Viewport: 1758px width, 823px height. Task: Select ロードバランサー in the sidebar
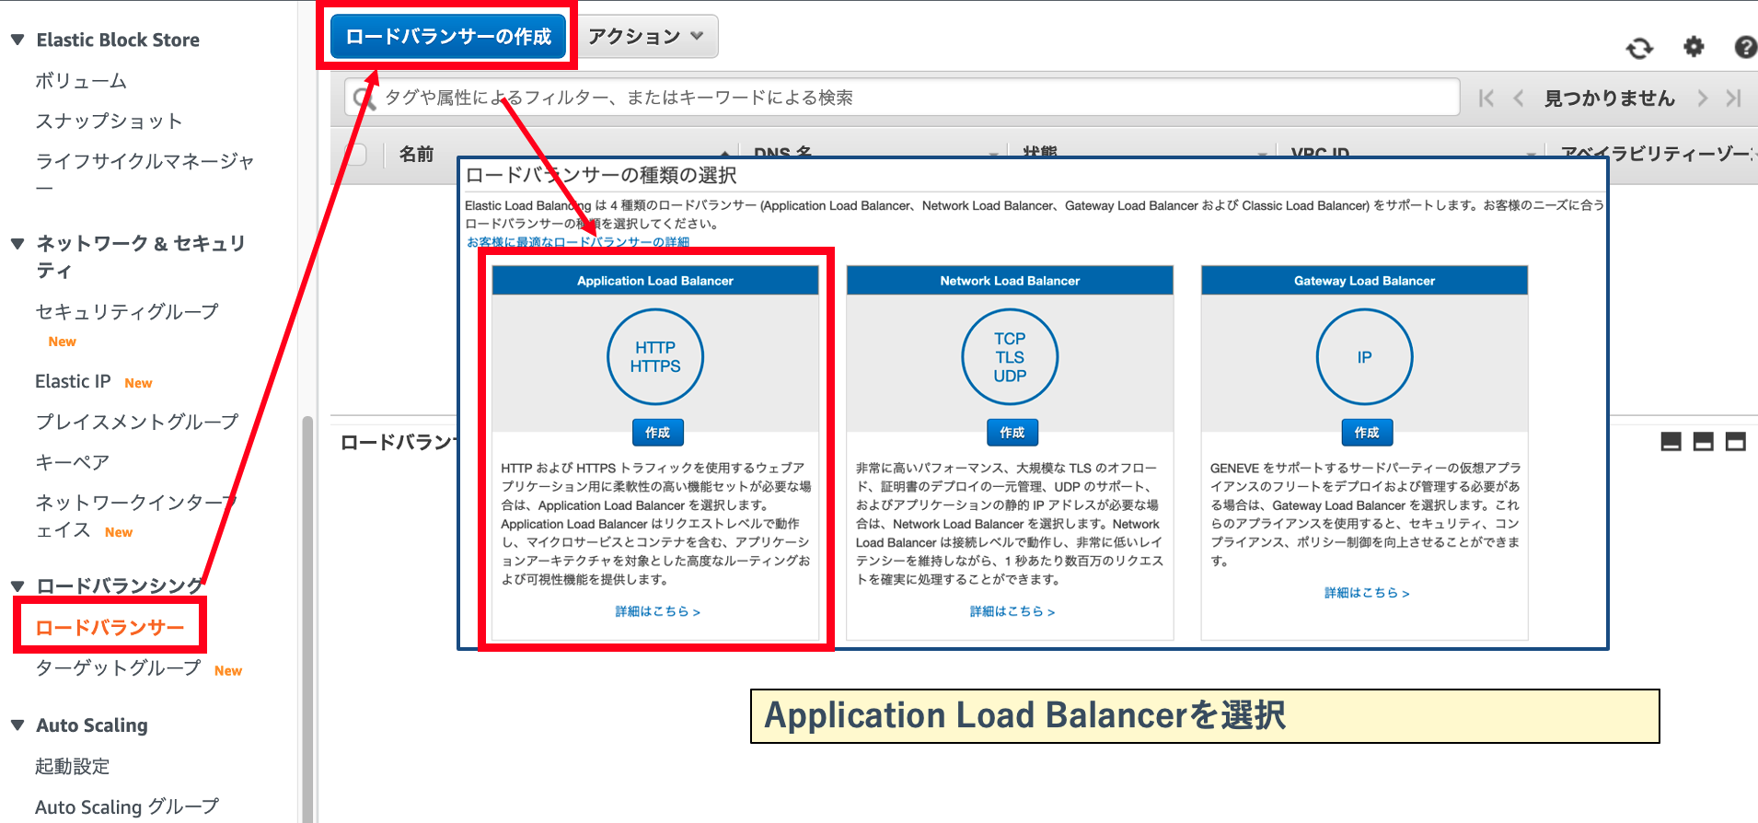tap(110, 627)
